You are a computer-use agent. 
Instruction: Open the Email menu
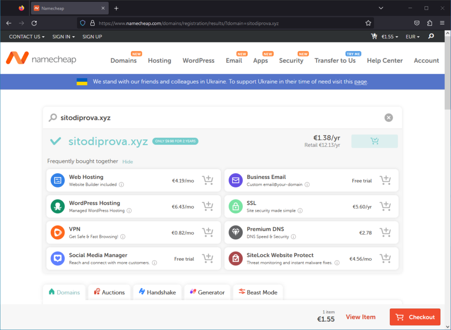click(234, 60)
